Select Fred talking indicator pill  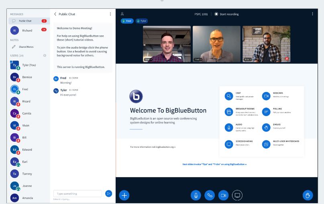pos(127,21)
